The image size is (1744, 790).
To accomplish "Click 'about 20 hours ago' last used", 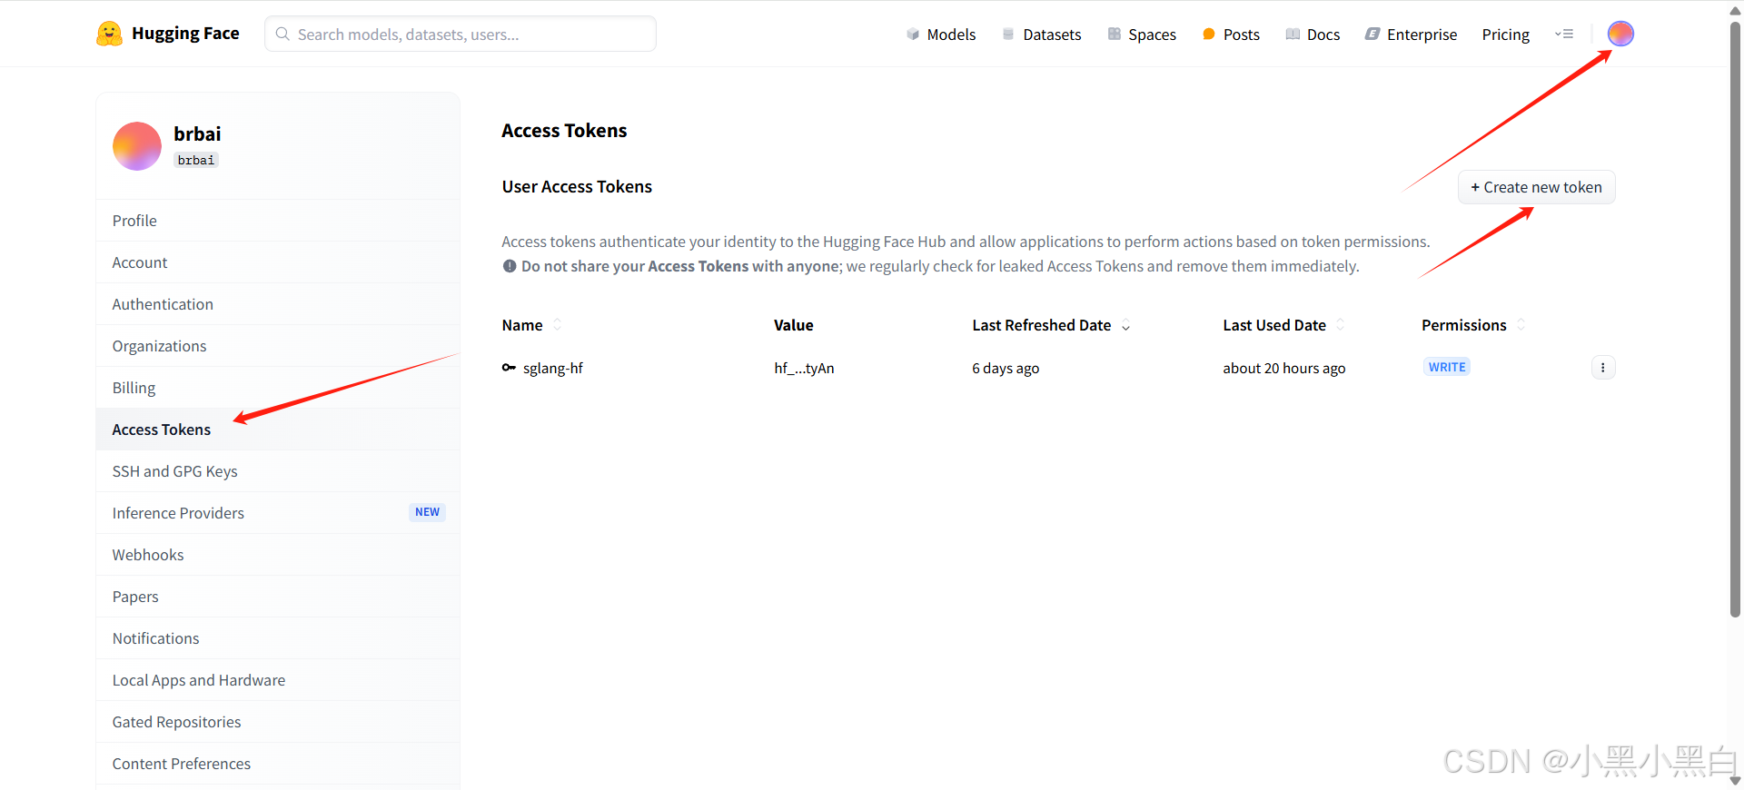I will pyautogui.click(x=1283, y=368).
